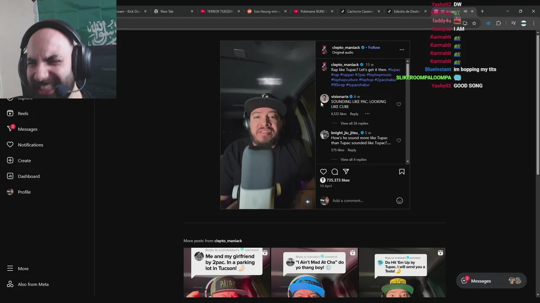
Task: Save the post with bookmark icon
Action: point(402,172)
